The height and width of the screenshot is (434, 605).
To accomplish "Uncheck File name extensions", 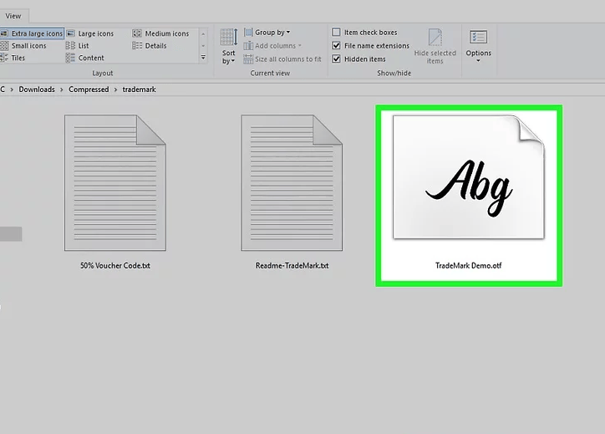I will pos(337,46).
